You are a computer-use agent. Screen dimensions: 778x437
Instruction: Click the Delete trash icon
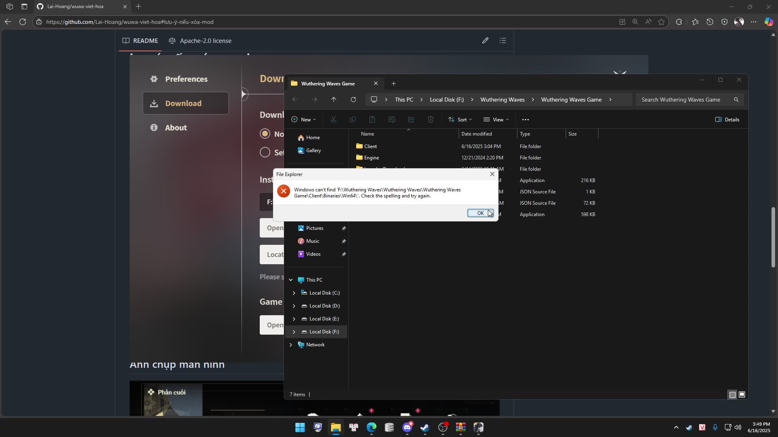pyautogui.click(x=430, y=119)
